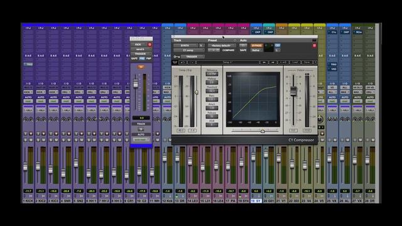Click the Undo arrow in Waves toolbar
This screenshot has height=226, width=402.
pyautogui.click(x=183, y=62)
